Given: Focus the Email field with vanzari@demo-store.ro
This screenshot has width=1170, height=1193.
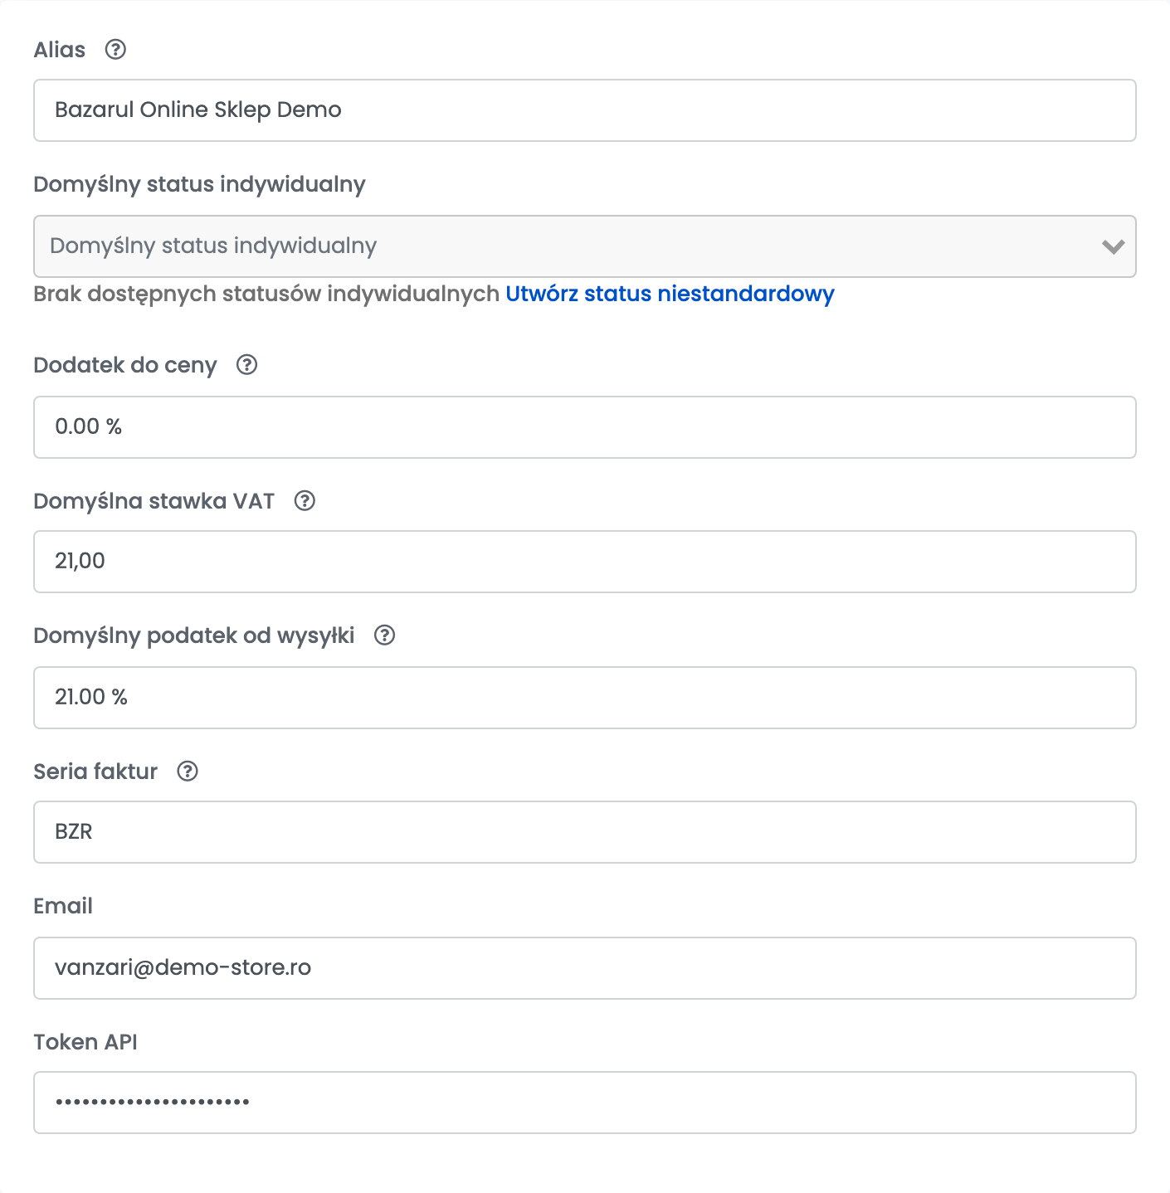Looking at the screenshot, I should 584,968.
